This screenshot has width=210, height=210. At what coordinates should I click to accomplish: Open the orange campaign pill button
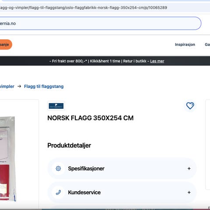tap(5, 45)
